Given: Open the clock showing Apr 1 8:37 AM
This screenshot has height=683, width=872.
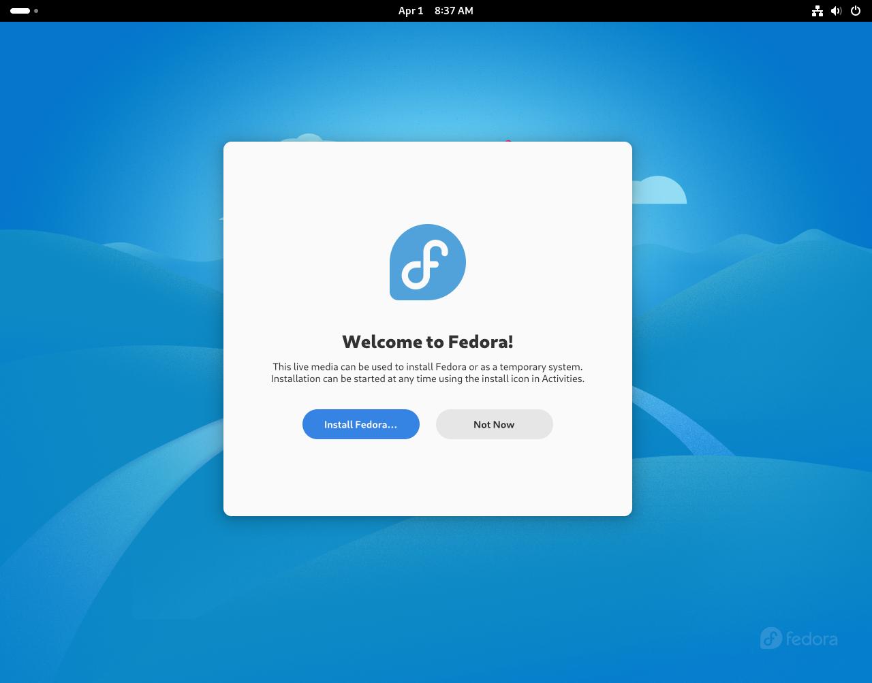Looking at the screenshot, I should coord(436,11).
